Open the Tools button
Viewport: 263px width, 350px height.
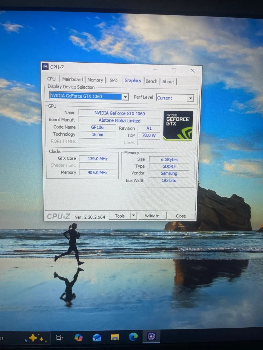(x=120, y=216)
